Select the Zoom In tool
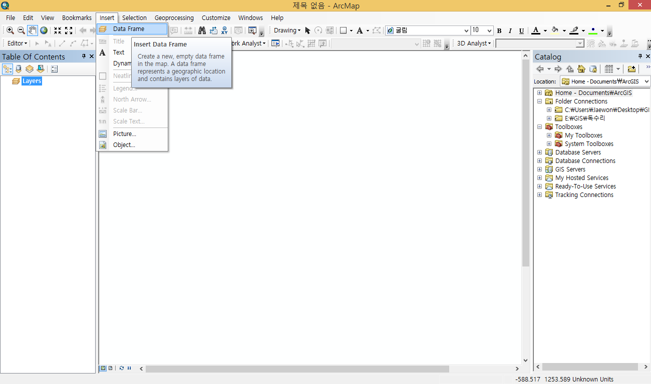 point(10,30)
